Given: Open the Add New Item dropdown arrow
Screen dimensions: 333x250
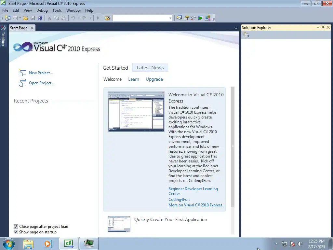Looking at the screenshot, I should click(x=20, y=18).
